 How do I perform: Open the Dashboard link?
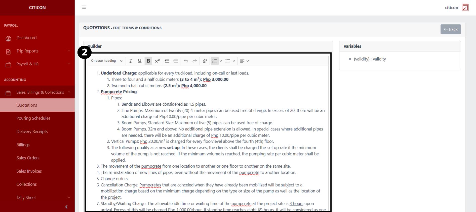pyautogui.click(x=26, y=38)
